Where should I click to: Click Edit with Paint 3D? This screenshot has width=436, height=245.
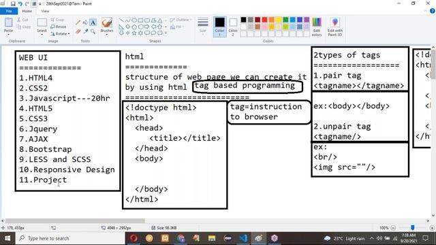(334, 27)
